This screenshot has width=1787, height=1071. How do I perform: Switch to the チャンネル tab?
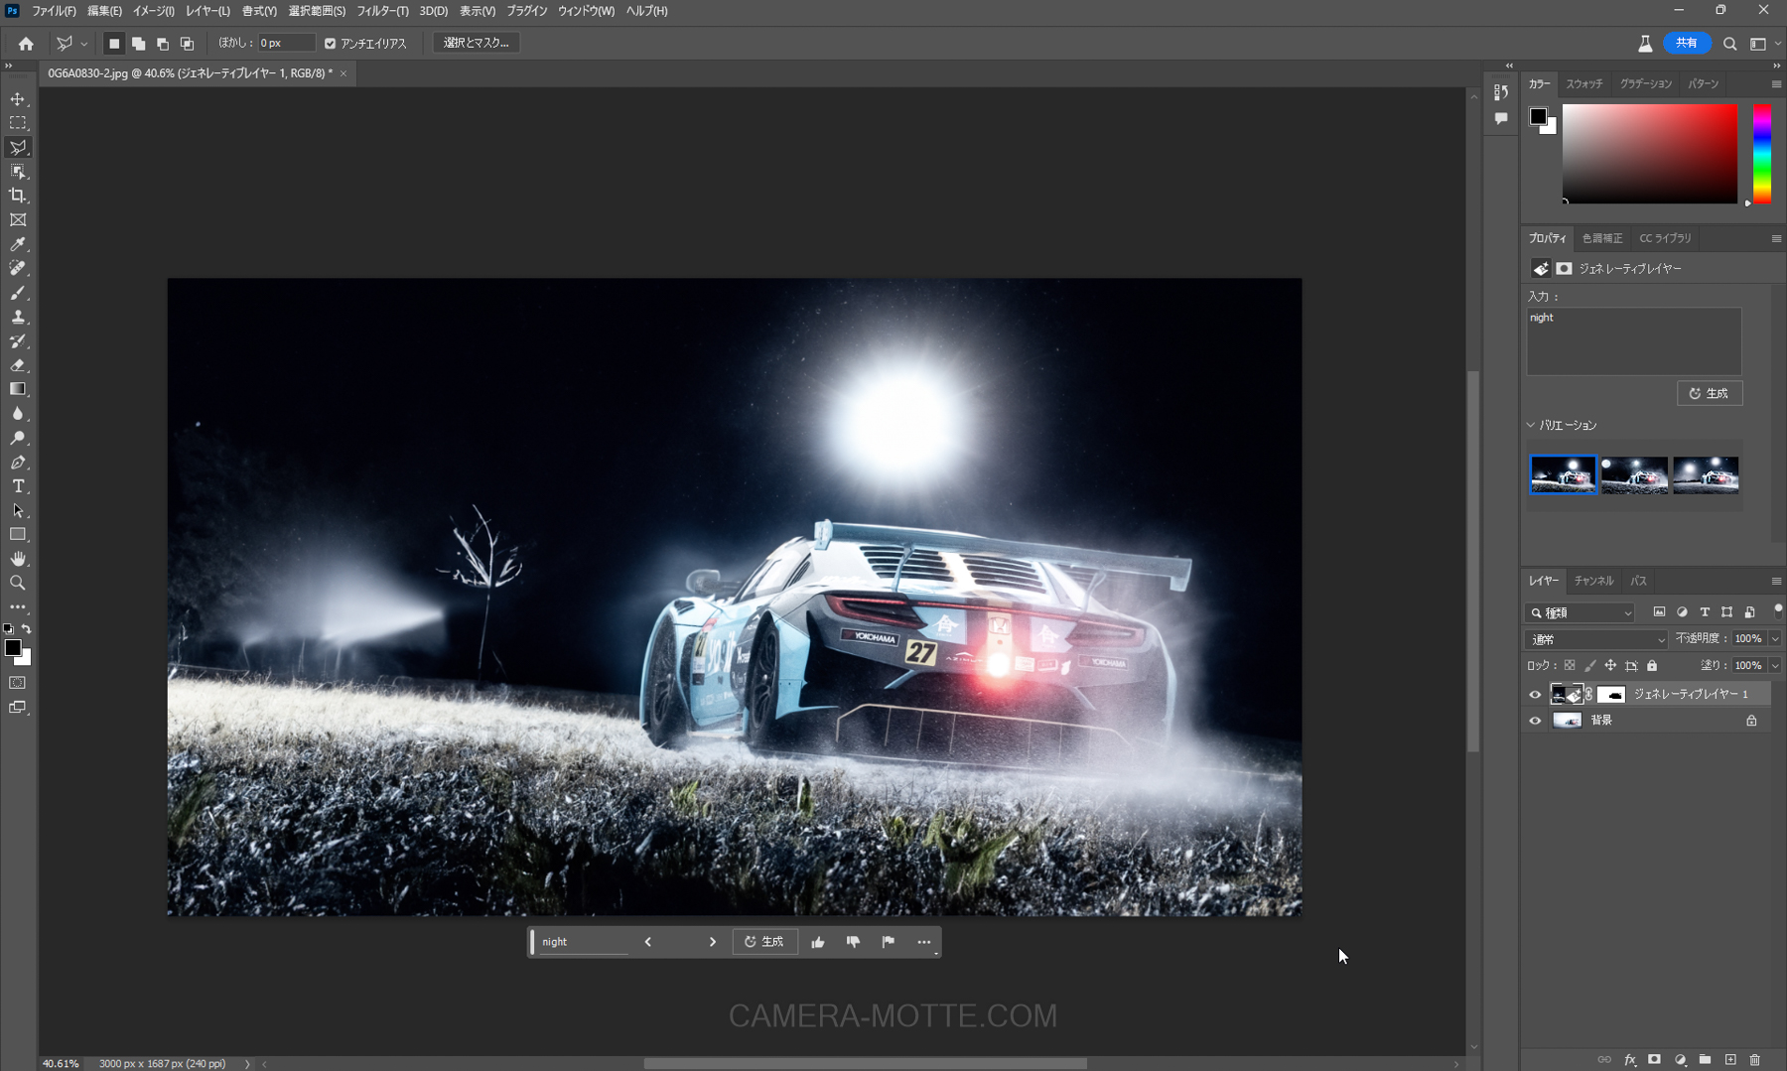click(x=1593, y=581)
